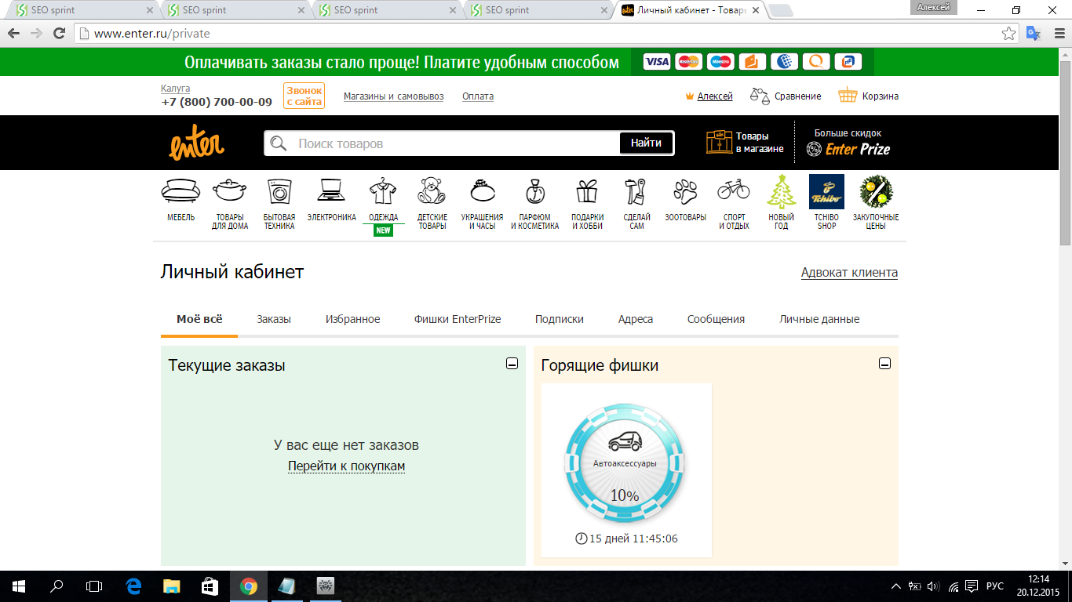The width and height of the screenshot is (1072, 602).
Task: Open Товары для дома pot icon
Action: coord(229,191)
